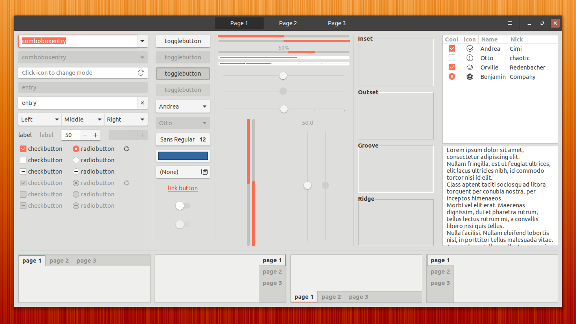Image resolution: width=576 pixels, height=324 pixels.
Task: Open the Middle dropdown
Action: click(83, 120)
